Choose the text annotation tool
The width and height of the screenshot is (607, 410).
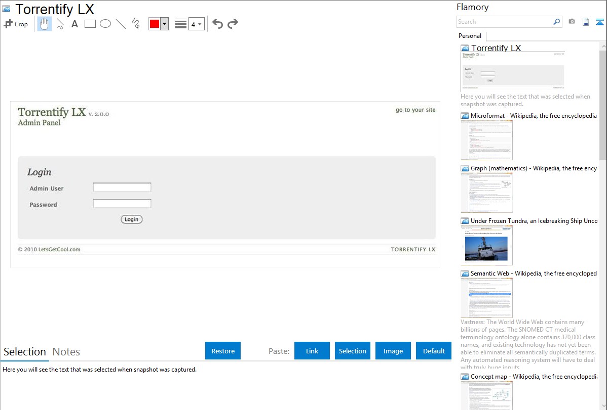point(74,24)
